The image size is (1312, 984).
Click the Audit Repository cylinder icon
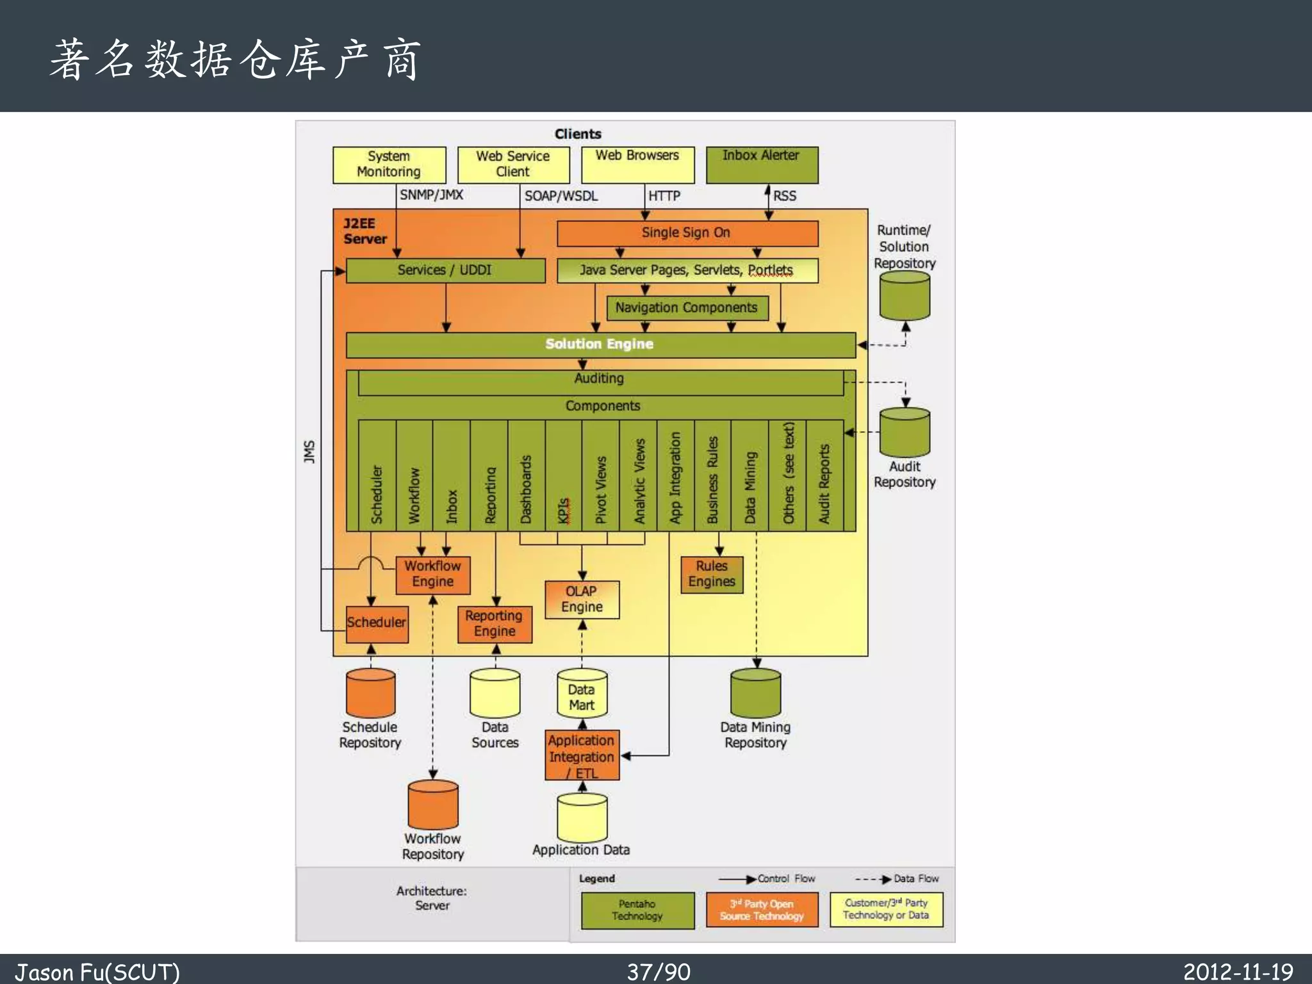coord(905,432)
